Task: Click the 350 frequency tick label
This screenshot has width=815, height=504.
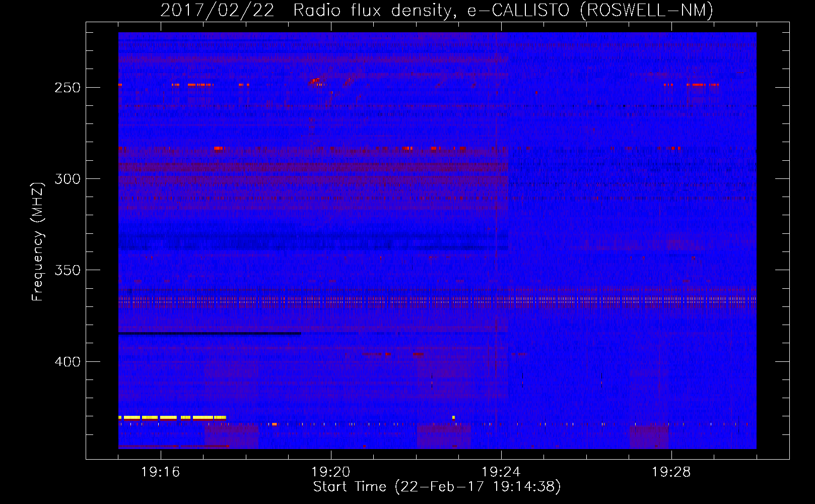Action: pos(67,271)
